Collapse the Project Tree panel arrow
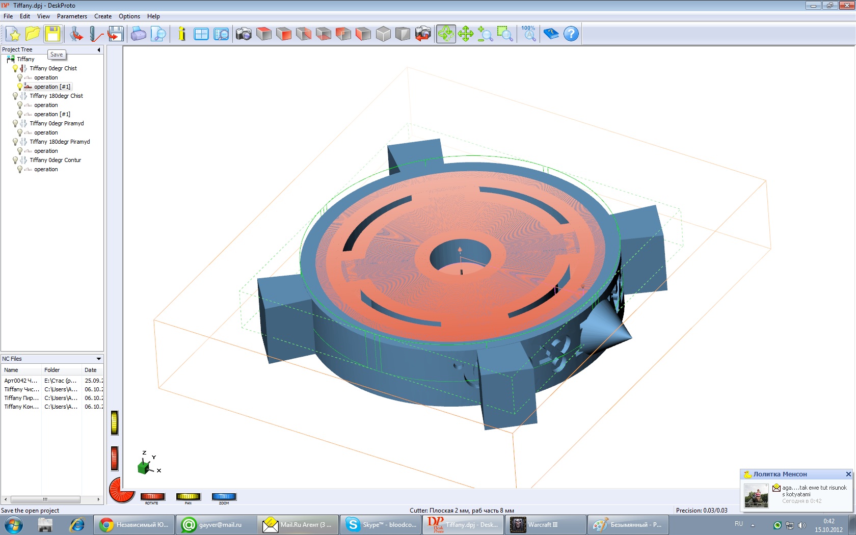856x535 pixels. (99, 50)
